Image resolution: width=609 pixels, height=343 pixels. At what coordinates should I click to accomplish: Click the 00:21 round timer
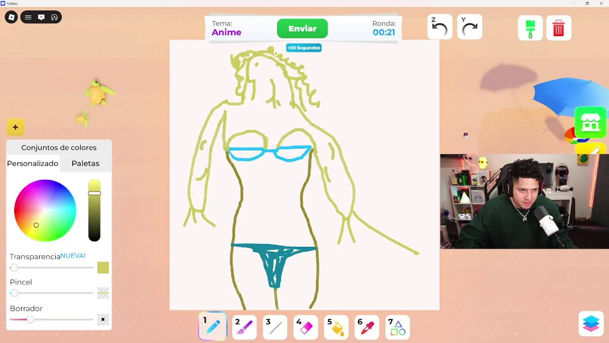[384, 32]
